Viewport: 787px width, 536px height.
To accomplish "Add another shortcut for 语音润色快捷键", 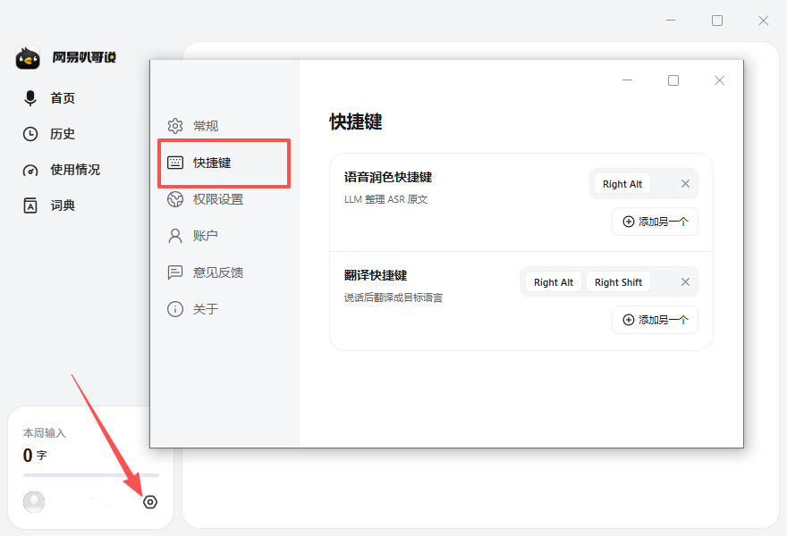I will pyautogui.click(x=655, y=222).
